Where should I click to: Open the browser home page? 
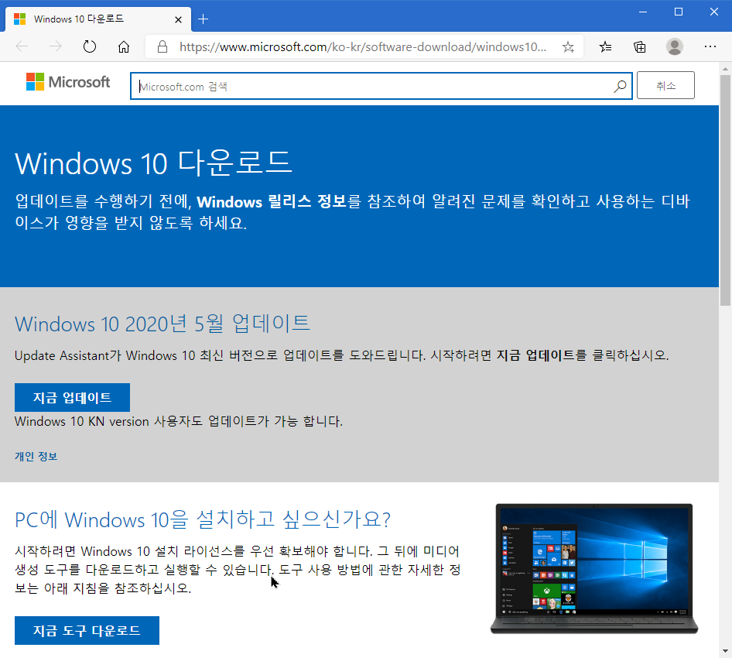pos(124,46)
